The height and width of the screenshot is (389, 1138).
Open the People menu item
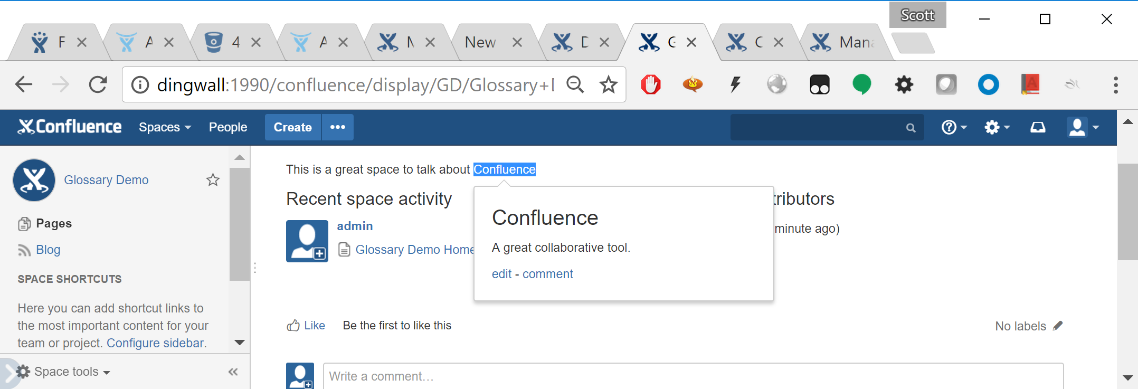tap(228, 127)
